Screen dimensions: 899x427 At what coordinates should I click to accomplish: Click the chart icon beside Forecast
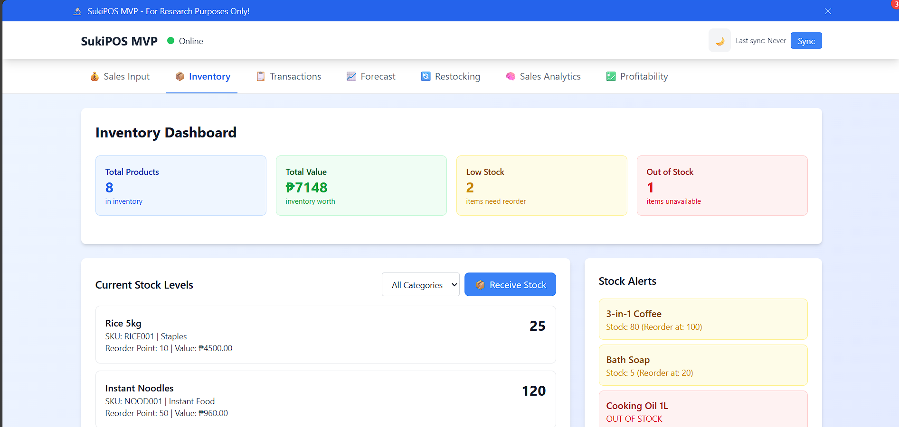coord(351,77)
